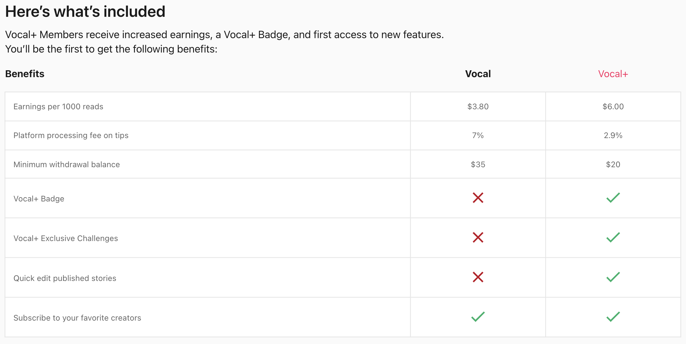Click the green check for Vocal+ Badge

[613, 198]
